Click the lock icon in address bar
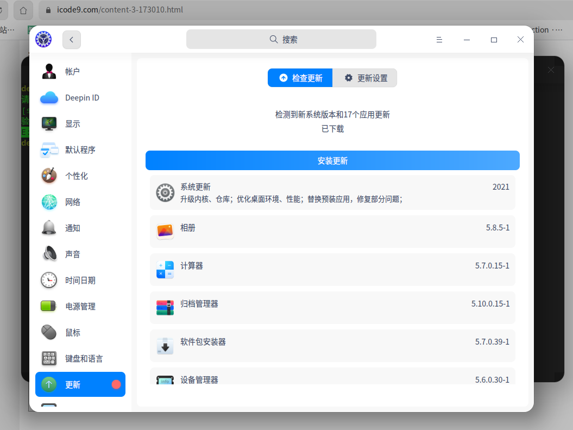Screen dimensions: 573x430 click(48, 10)
